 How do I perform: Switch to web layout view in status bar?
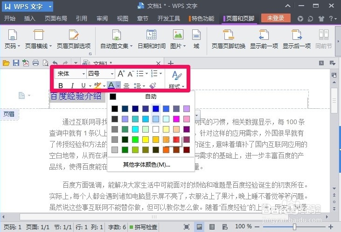[x=225, y=227]
